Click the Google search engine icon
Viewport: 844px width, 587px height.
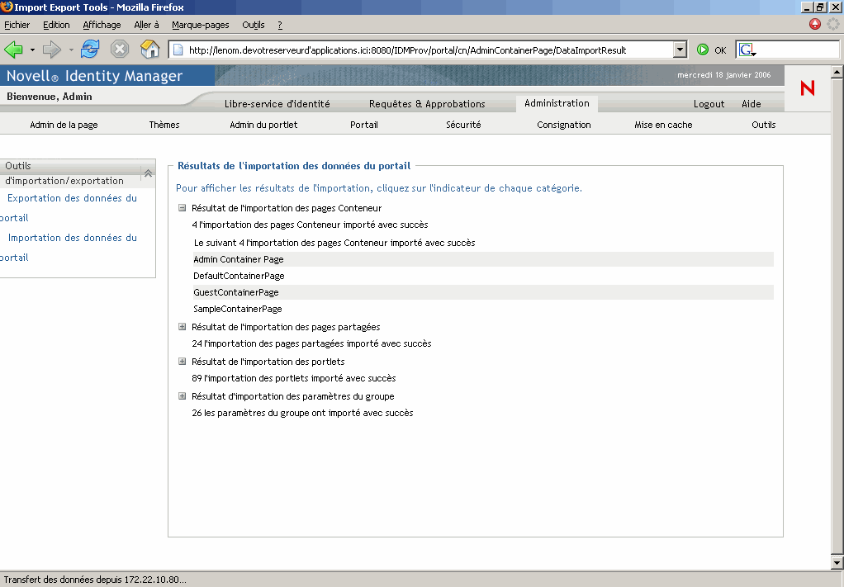point(746,50)
